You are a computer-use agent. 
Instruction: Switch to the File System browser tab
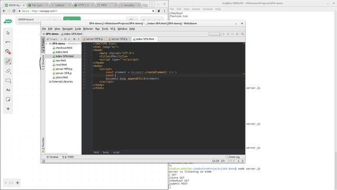tap(38, 5)
